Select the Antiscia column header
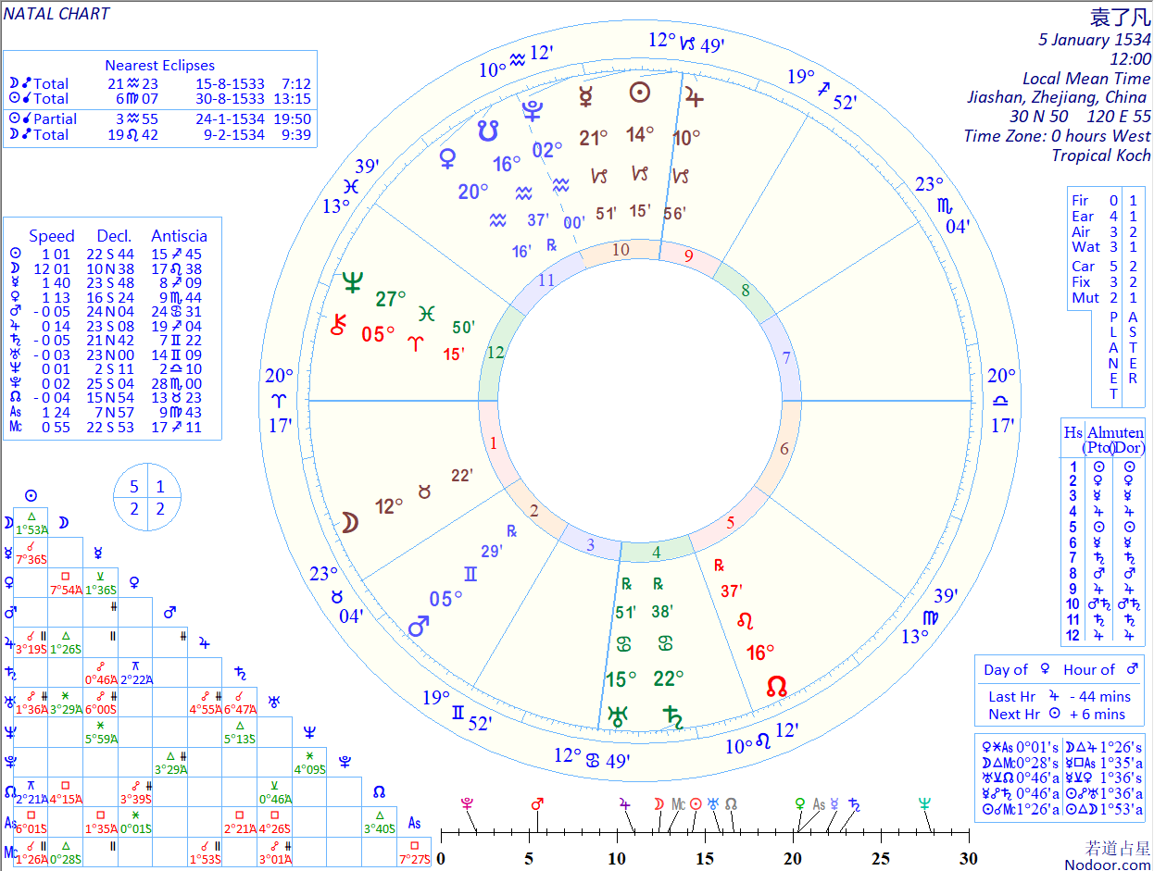The width and height of the screenshot is (1154, 871). pos(179,235)
